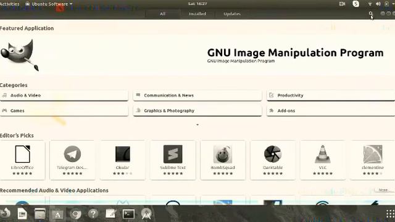The height and width of the screenshot is (222, 395).
Task: Click the screen recording camera indicator
Action: 342,4
